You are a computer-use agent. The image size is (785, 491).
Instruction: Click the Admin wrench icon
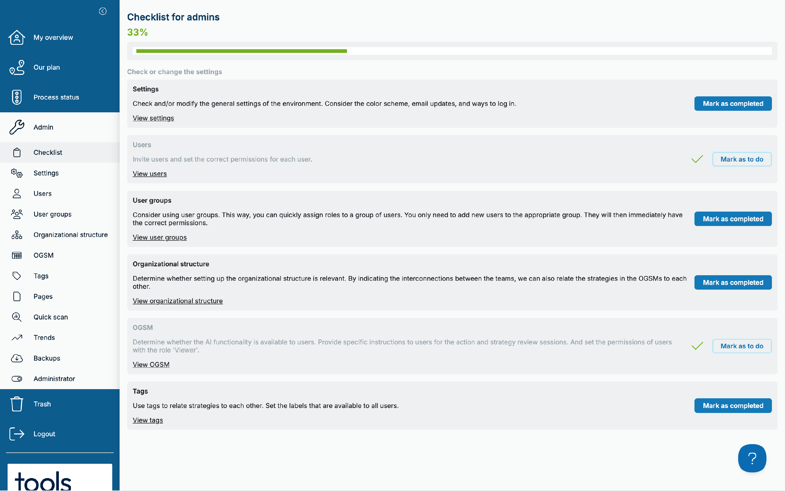point(16,127)
